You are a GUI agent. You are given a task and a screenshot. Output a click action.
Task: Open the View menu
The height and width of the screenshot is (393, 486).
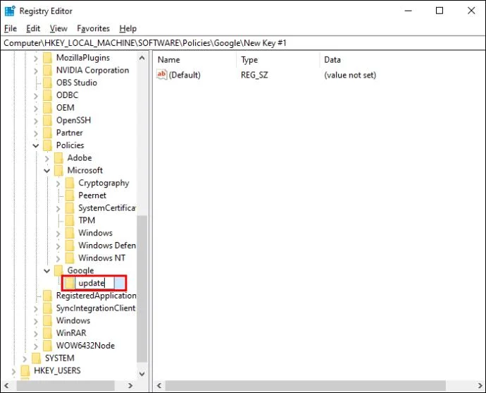point(58,28)
